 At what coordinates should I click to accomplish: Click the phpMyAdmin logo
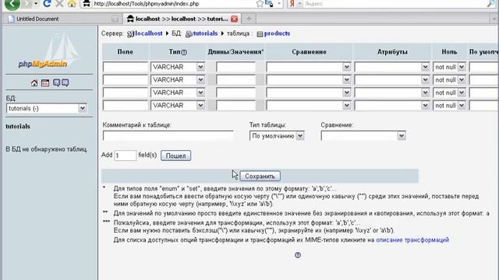[x=49, y=51]
